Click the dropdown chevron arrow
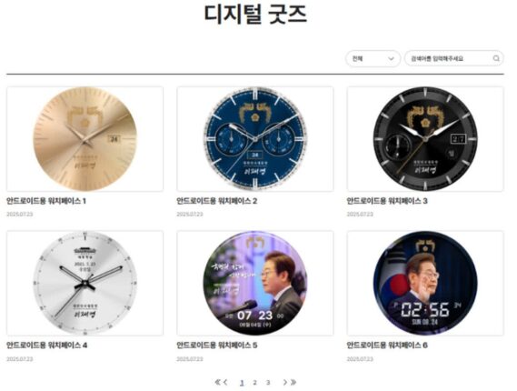The height and width of the screenshot is (391, 517). (391, 59)
